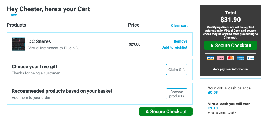Viewport: 270px width, 121px height.
Task: Open the DC Snares product title
Action: point(40,41)
